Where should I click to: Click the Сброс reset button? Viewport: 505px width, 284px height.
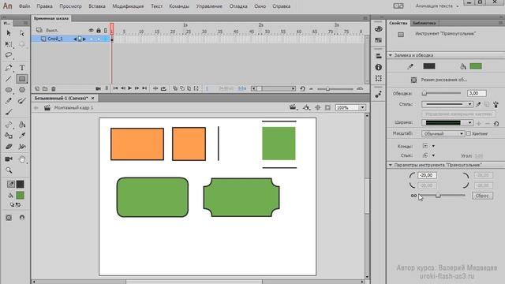[x=482, y=196]
